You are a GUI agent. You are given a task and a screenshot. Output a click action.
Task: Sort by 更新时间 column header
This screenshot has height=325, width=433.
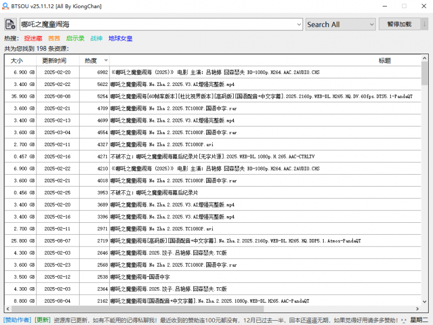click(x=55, y=61)
